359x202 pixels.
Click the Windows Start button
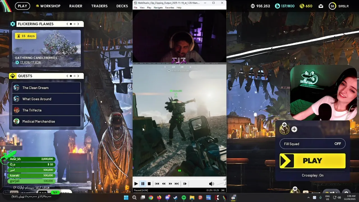[x=126, y=198]
